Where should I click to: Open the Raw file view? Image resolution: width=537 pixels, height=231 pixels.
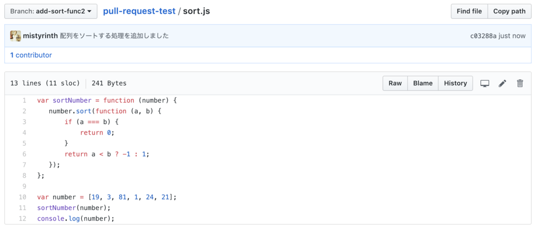click(395, 83)
